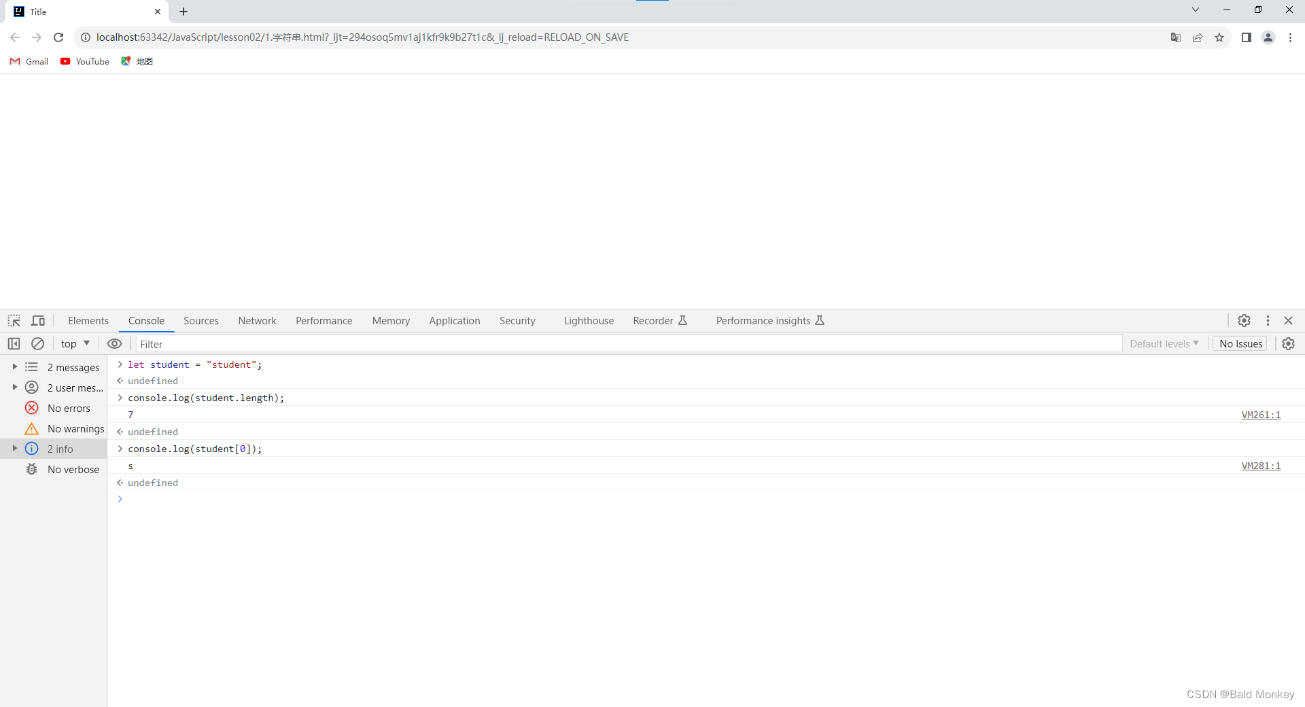Open the Performance insights tab
This screenshot has width=1305, height=707.
coord(770,321)
